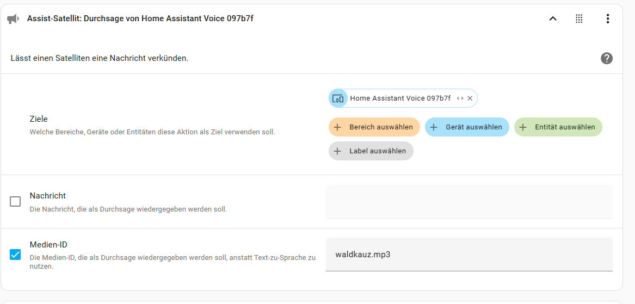
Task: Expand the Home Assistant Voice chip into entities
Action: point(460,98)
